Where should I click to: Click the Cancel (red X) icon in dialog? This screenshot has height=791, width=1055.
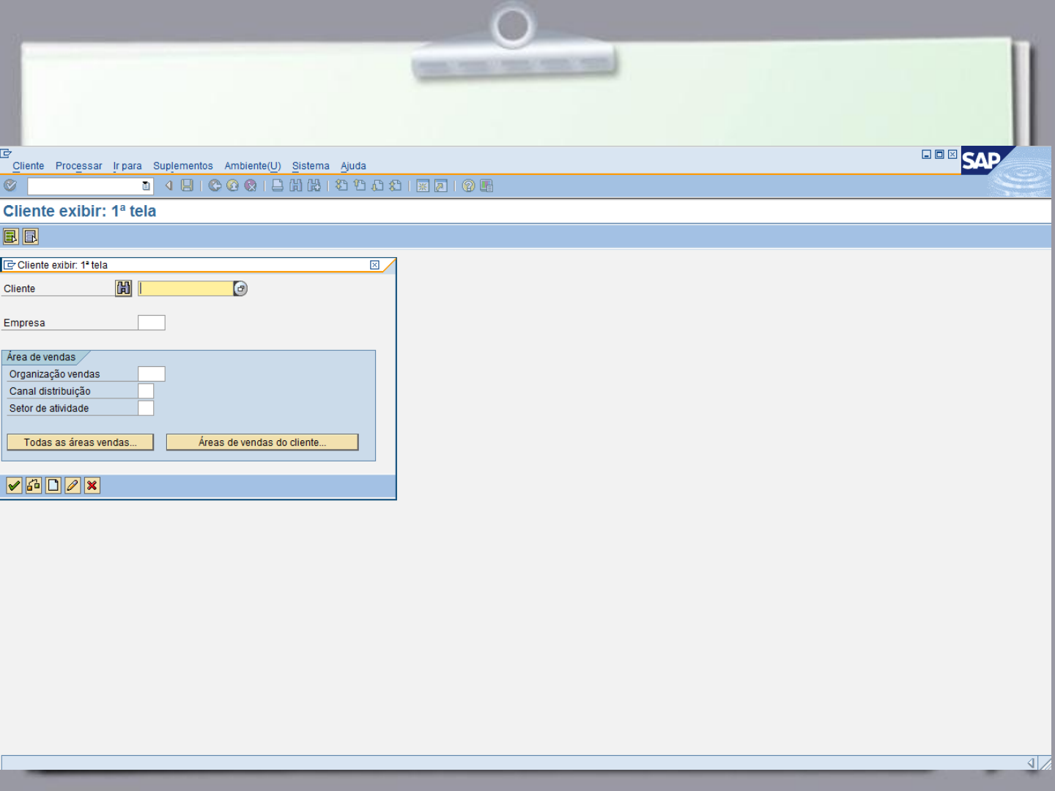[92, 486]
